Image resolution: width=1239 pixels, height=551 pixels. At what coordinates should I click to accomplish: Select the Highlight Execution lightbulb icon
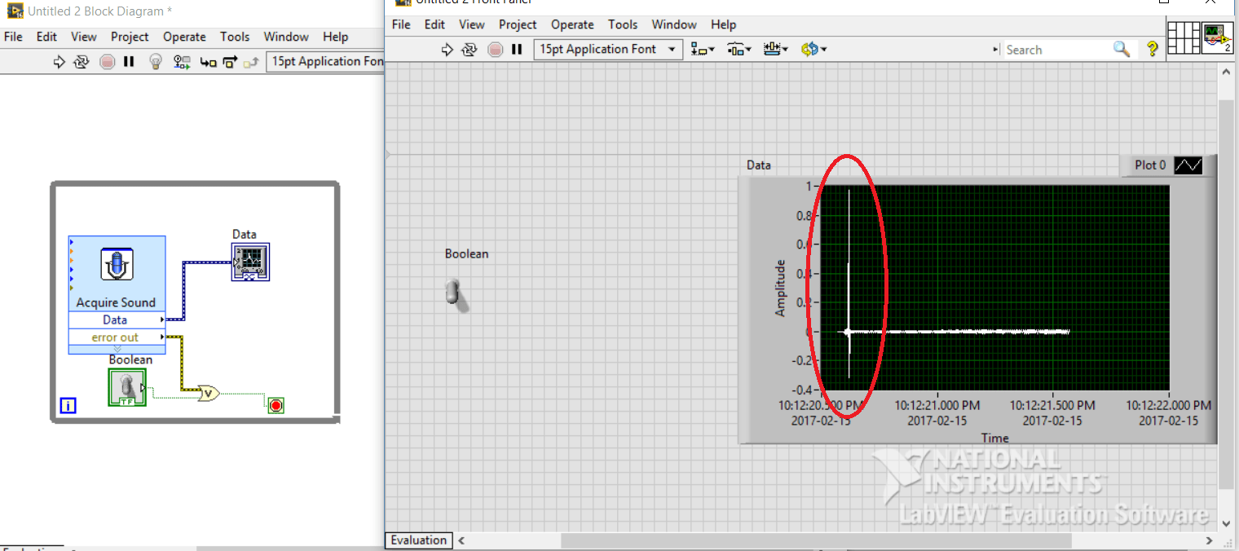(x=155, y=61)
